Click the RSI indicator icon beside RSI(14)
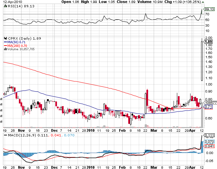This screenshot has height=169, width=217. (5, 6)
